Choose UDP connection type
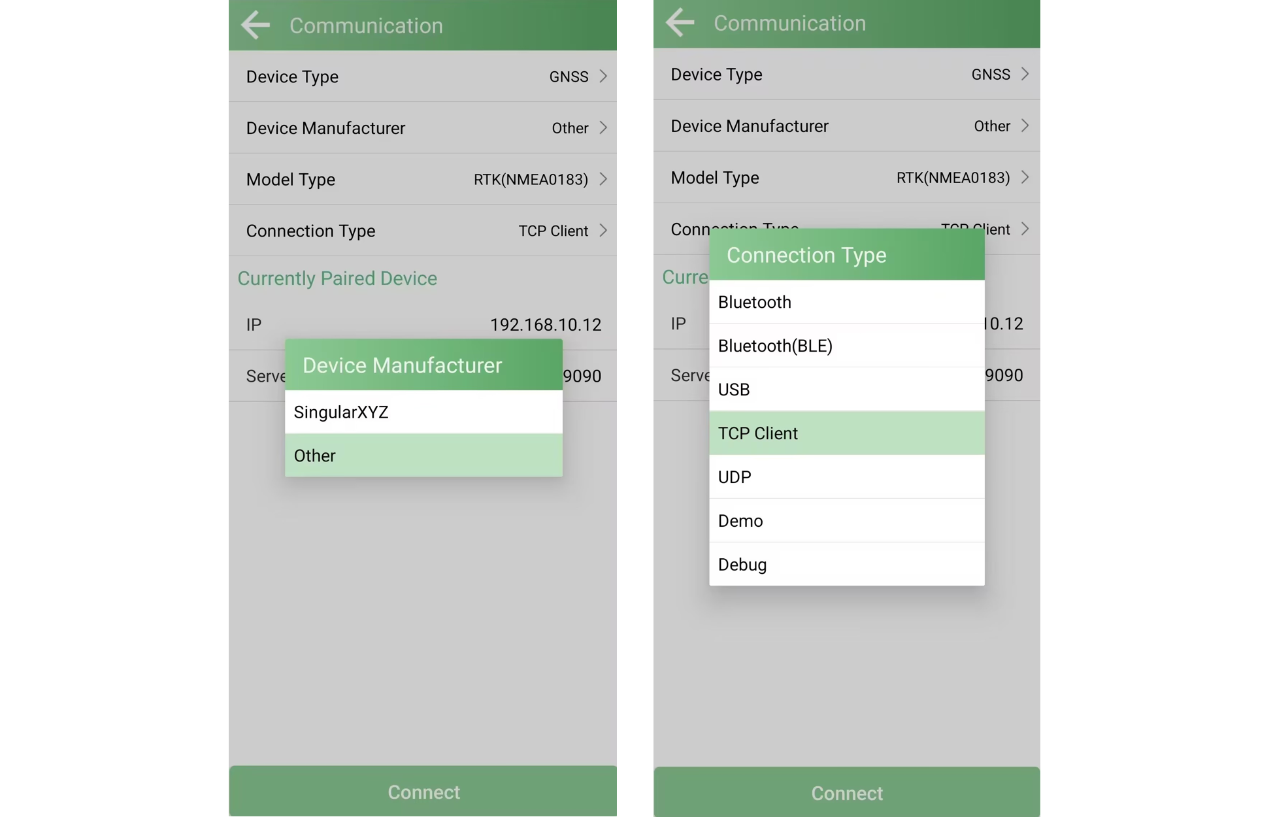1273x817 pixels. click(847, 477)
